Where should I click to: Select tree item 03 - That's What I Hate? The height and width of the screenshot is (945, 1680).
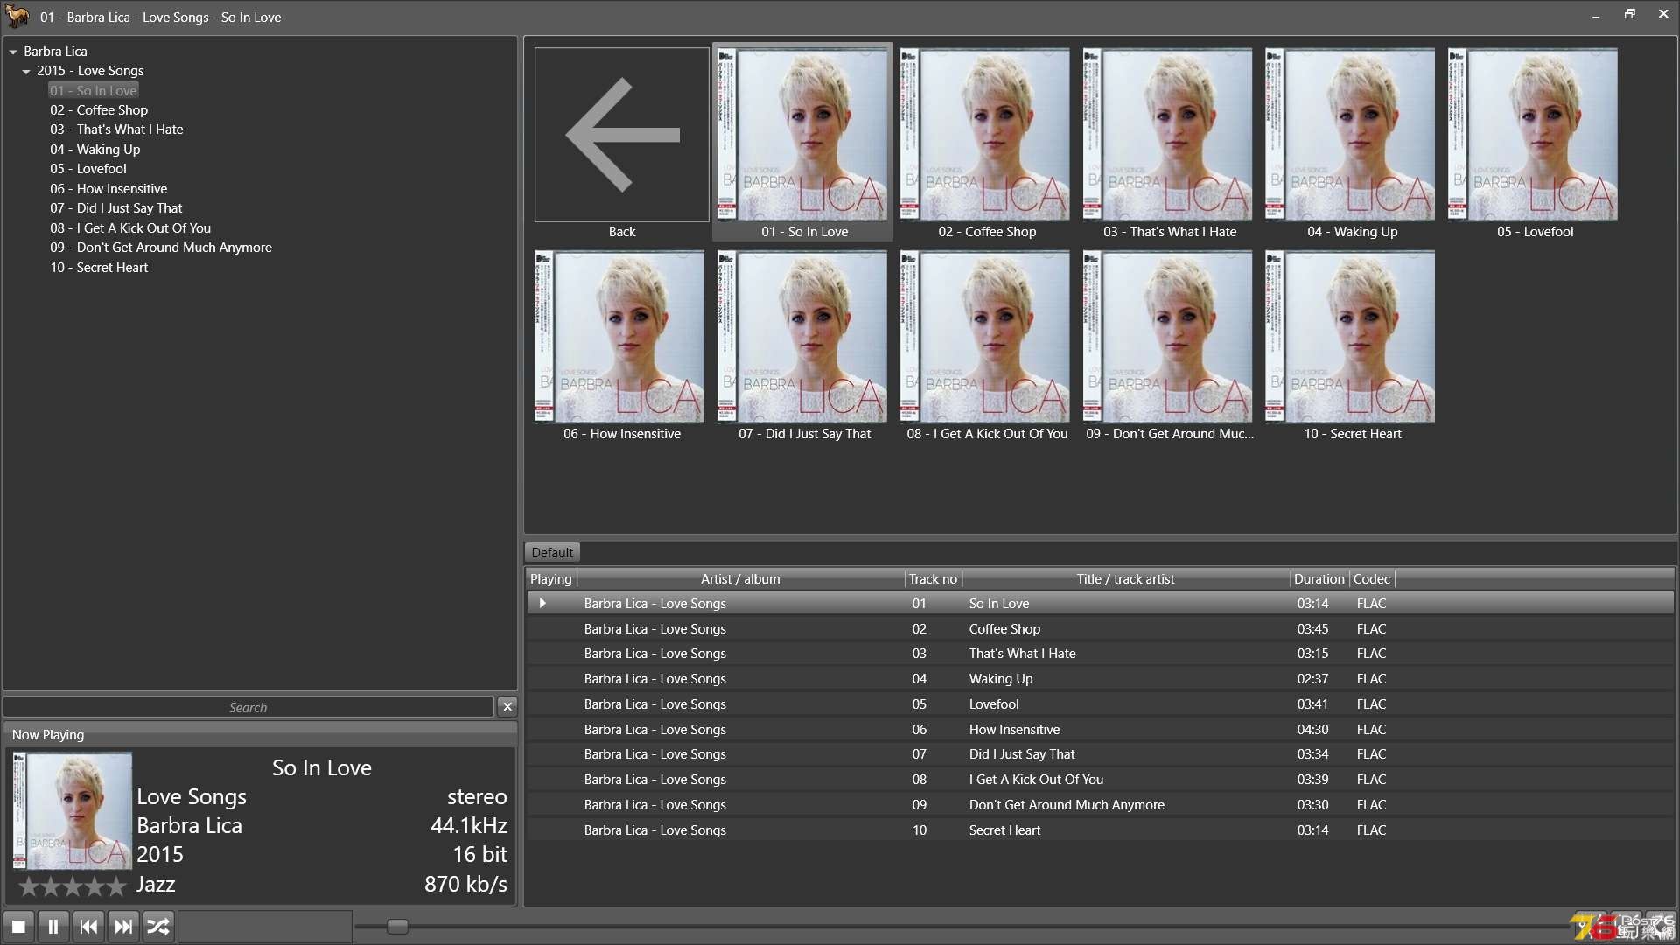116,129
